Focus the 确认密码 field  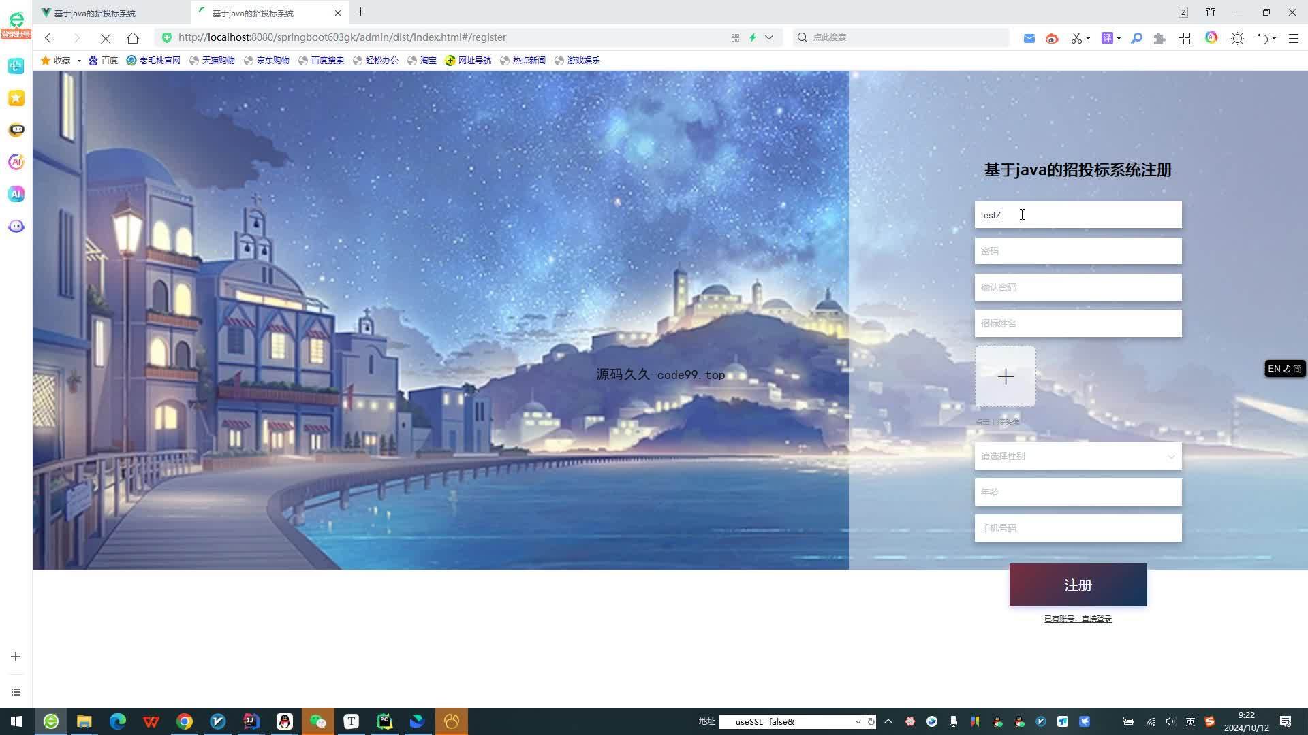coord(1078,287)
